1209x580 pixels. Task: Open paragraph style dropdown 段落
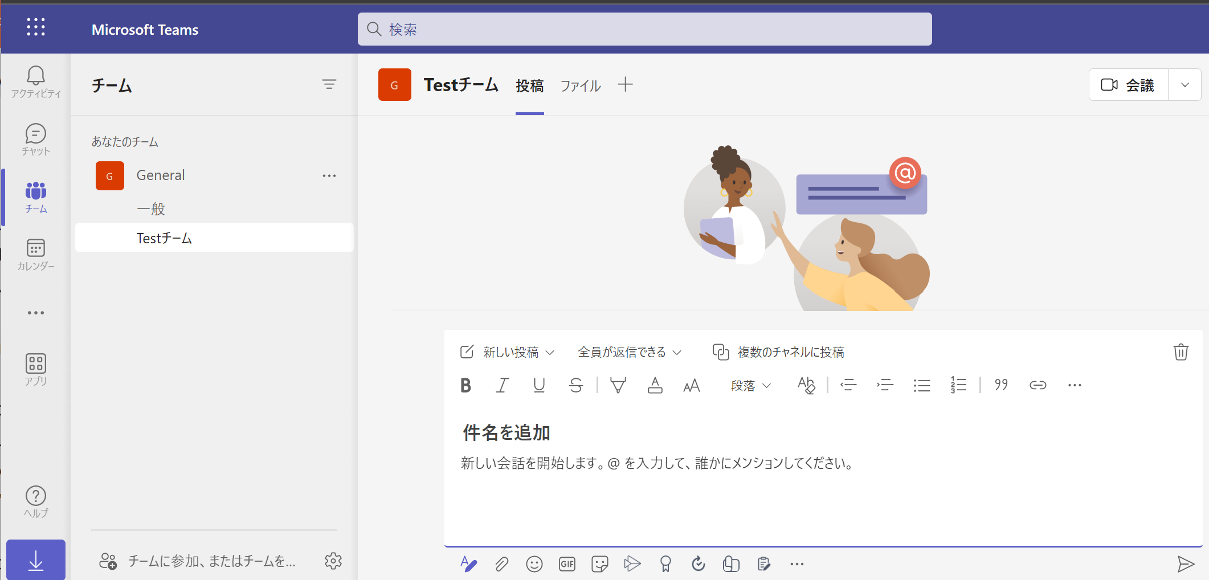(x=751, y=386)
